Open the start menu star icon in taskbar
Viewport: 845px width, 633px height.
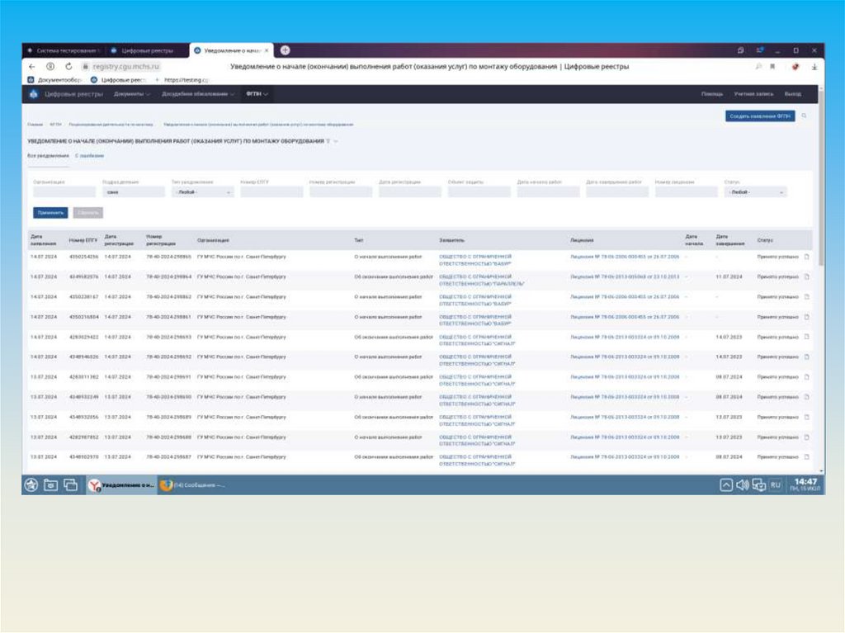pos(31,485)
